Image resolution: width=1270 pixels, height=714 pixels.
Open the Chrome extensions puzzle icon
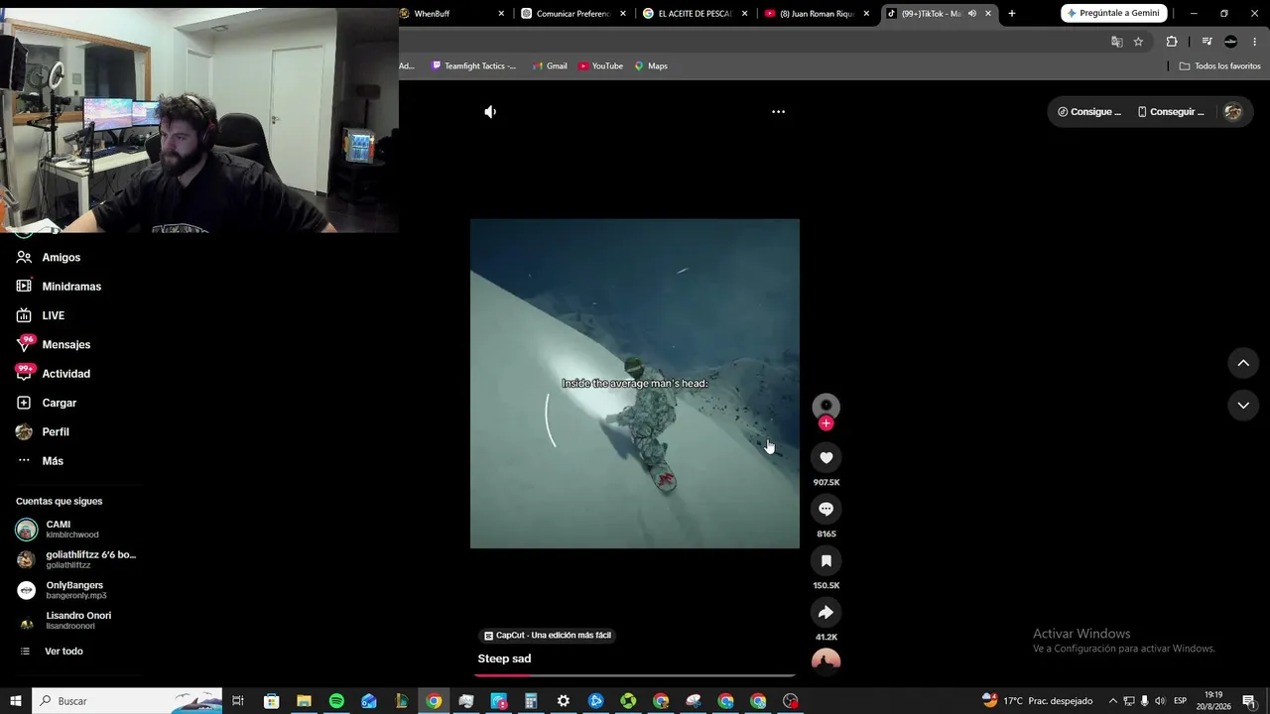point(1172,42)
